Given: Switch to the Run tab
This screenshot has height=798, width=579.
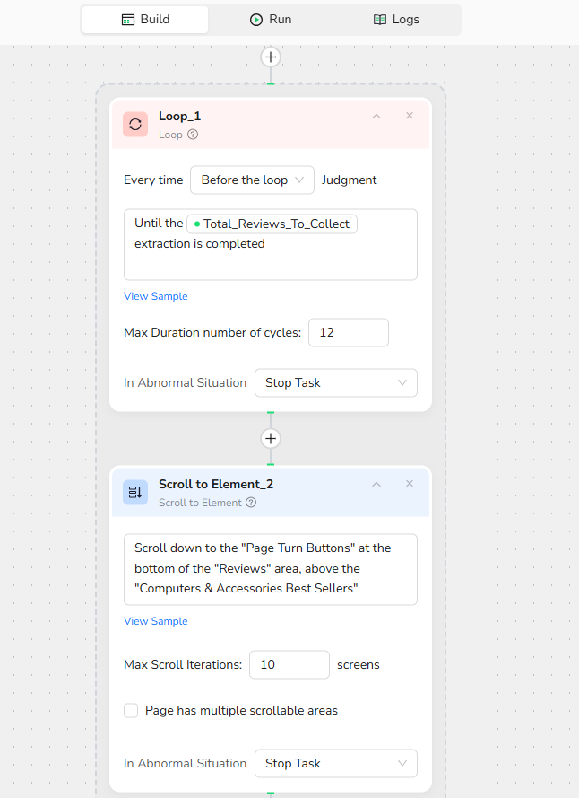Looking at the screenshot, I should click(271, 19).
